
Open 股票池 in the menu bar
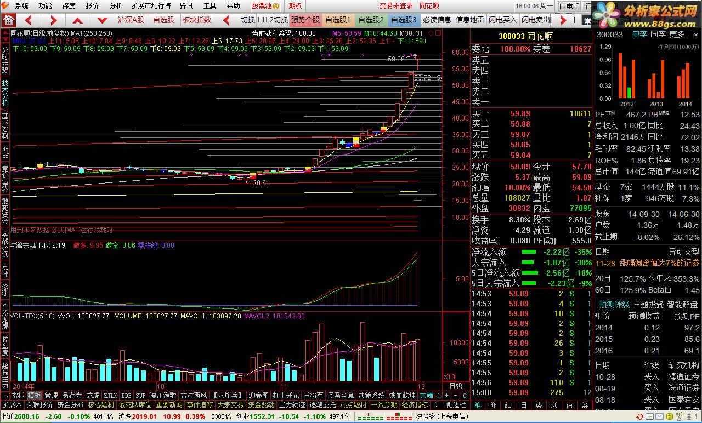265,6
